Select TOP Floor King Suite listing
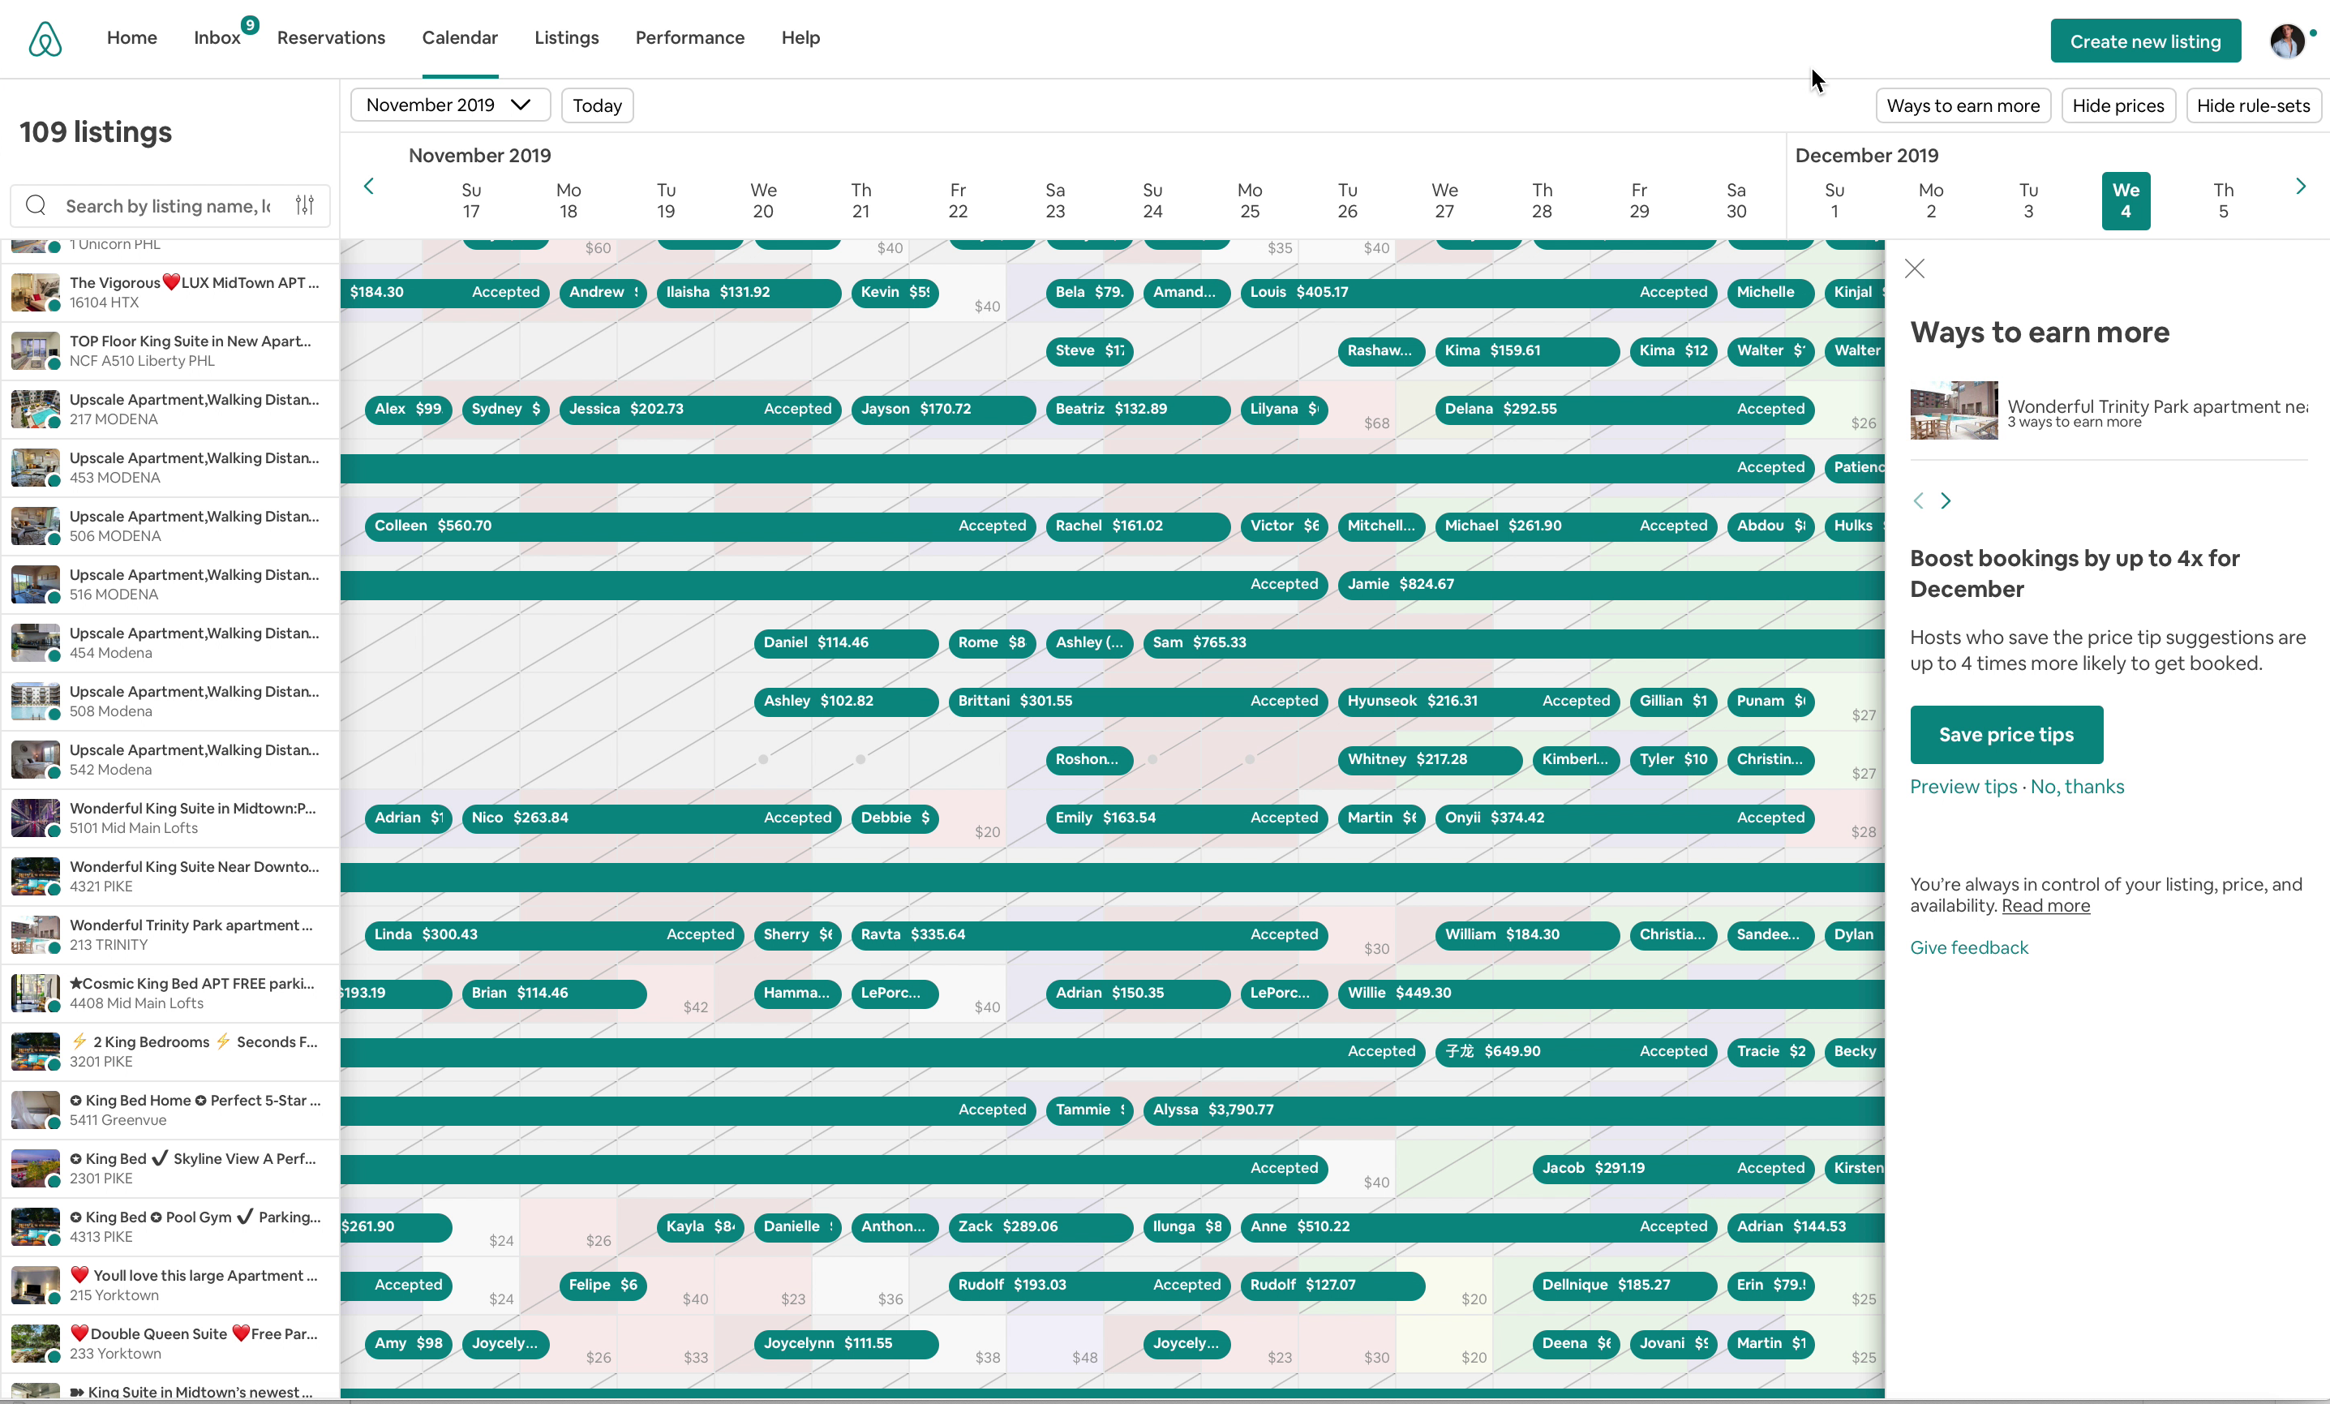This screenshot has height=1404, width=2330. click(x=170, y=350)
